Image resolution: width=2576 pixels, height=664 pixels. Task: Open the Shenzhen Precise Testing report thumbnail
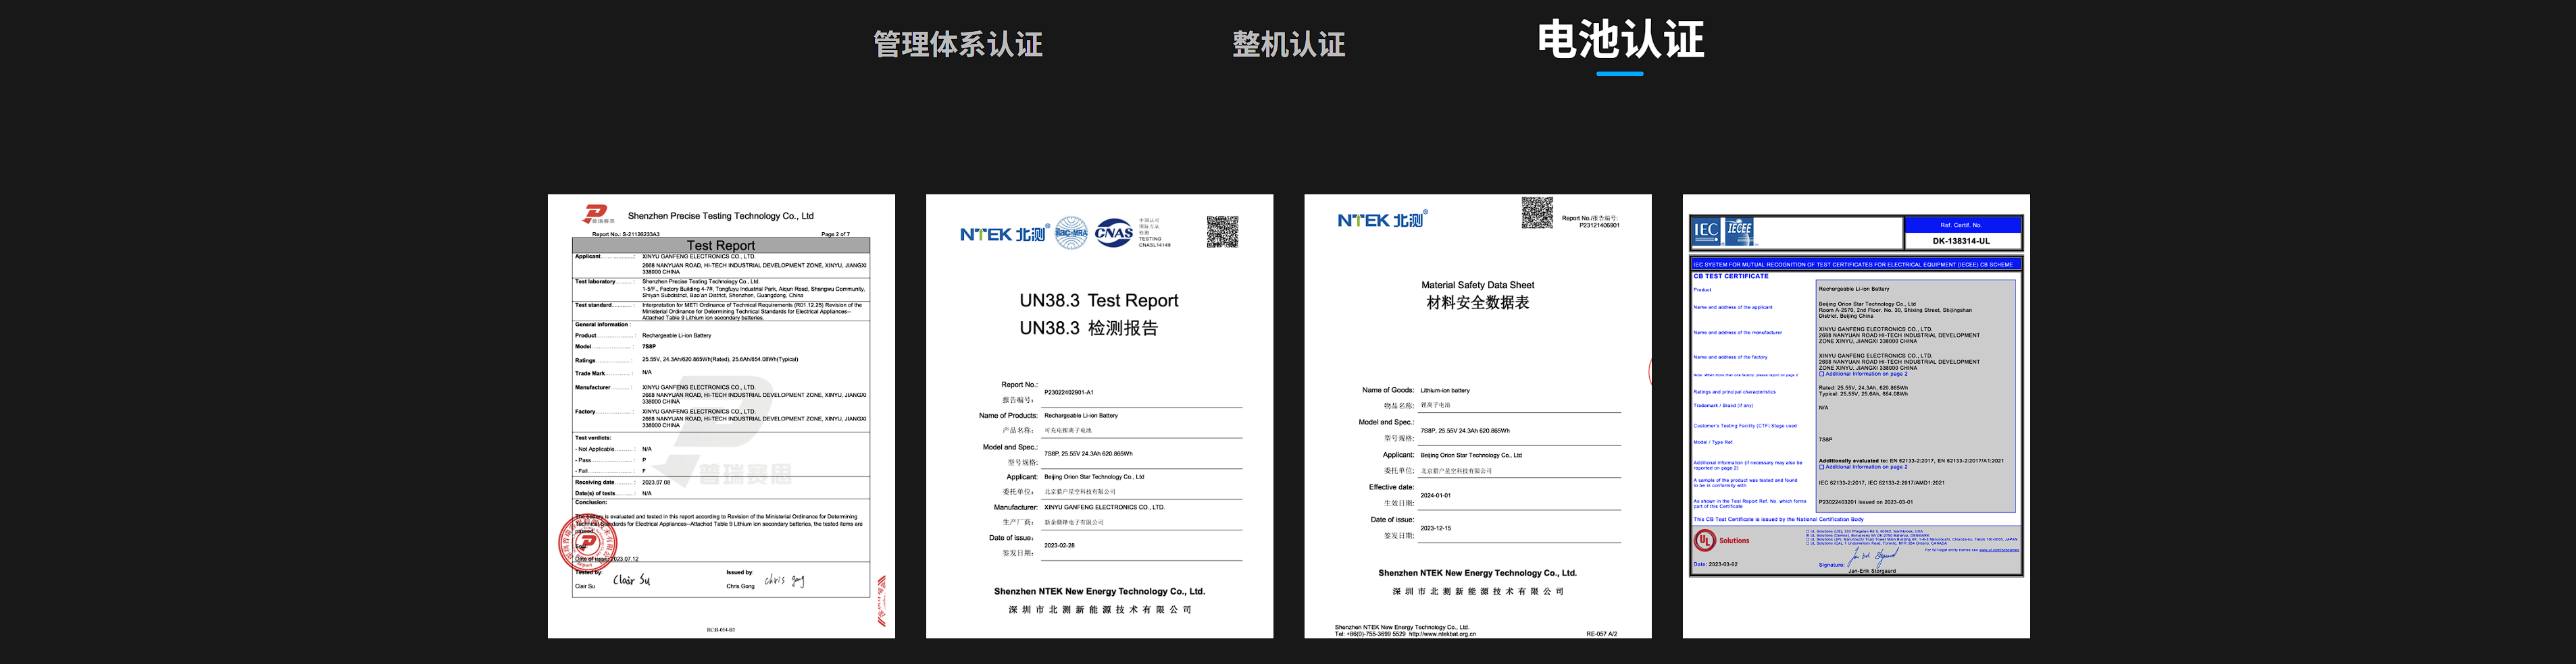[721, 416]
